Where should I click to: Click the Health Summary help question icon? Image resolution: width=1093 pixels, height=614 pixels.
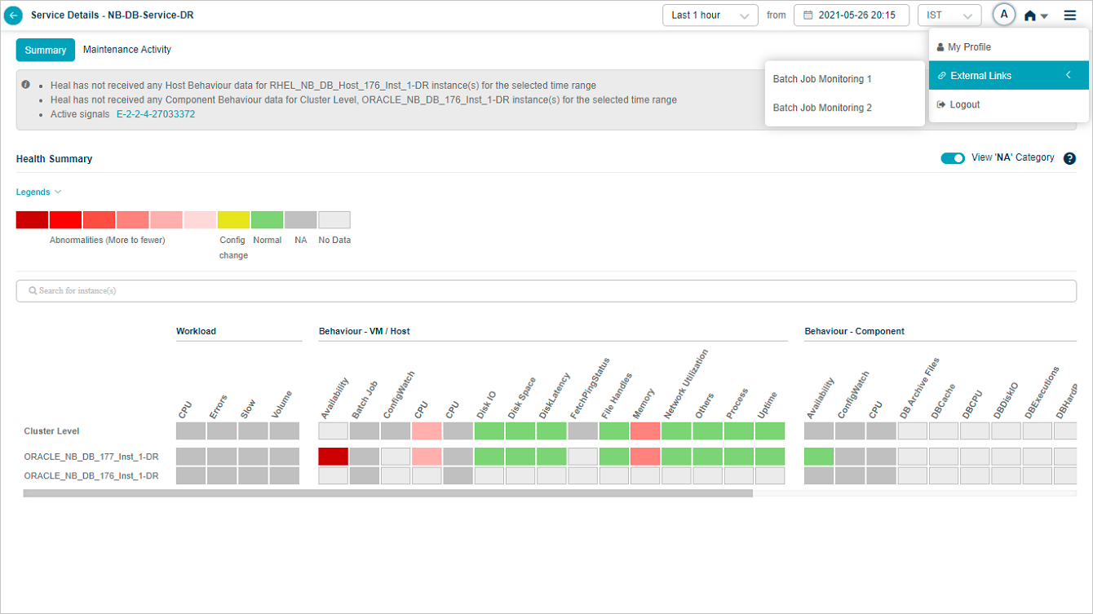[x=1069, y=159]
